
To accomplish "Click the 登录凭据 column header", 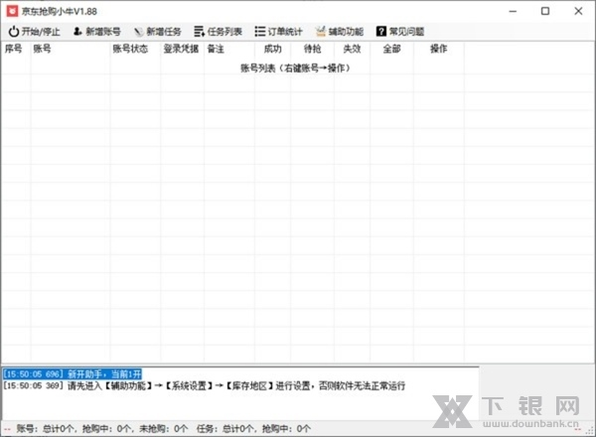I will tap(181, 49).
